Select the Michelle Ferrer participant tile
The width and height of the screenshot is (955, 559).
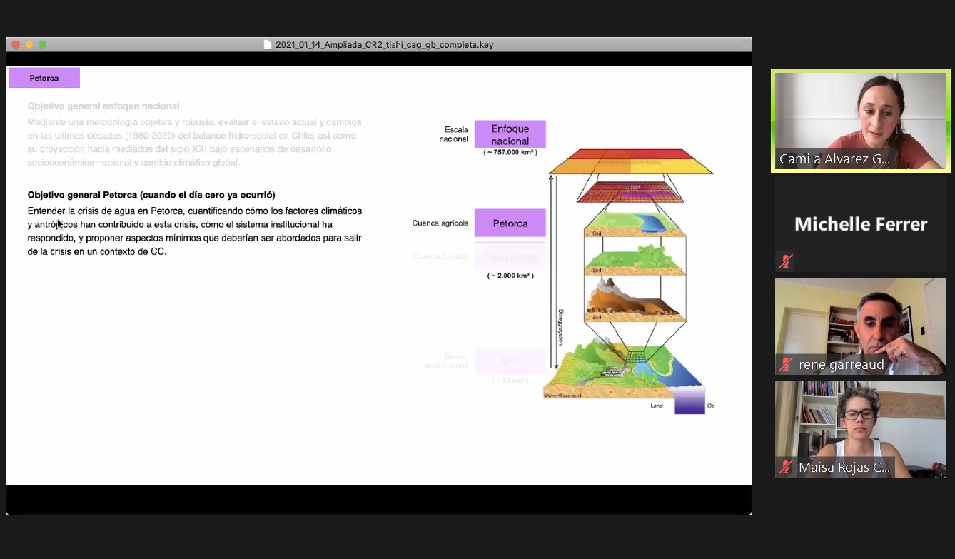click(860, 224)
